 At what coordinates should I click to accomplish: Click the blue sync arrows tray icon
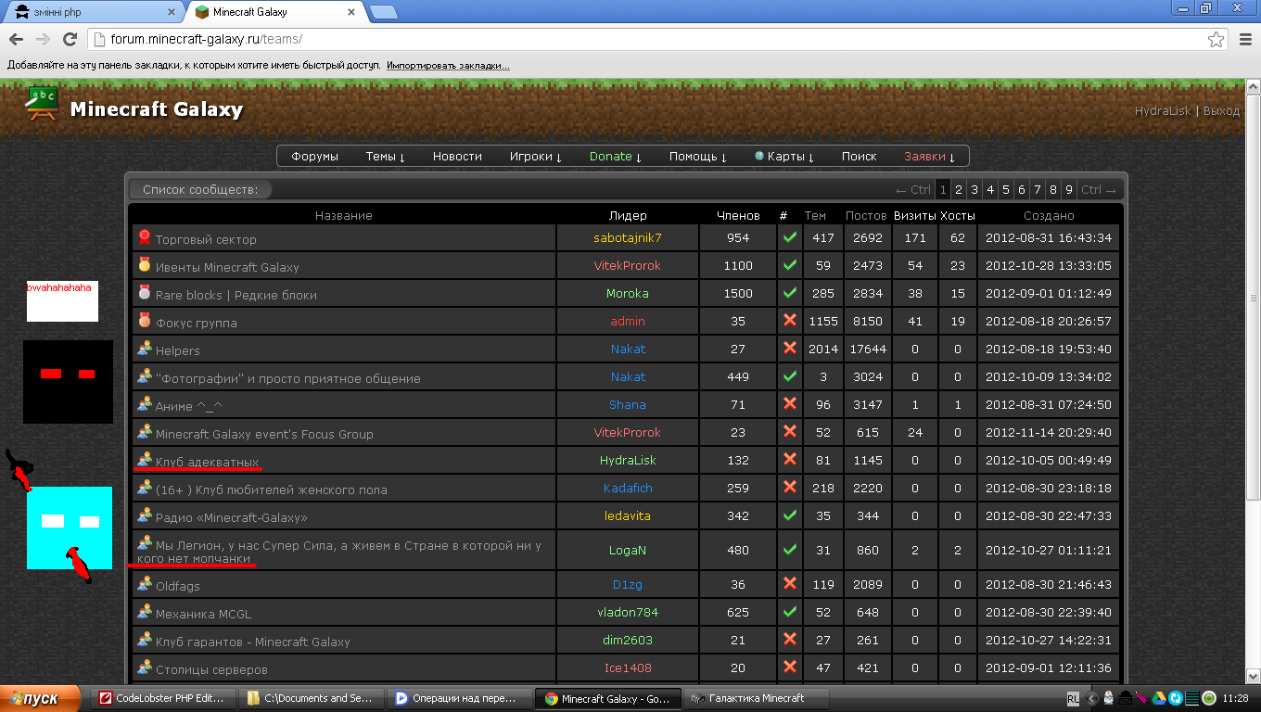[x=1176, y=698]
